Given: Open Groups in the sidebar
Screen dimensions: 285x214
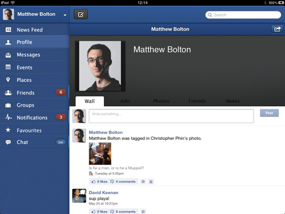Looking at the screenshot, I should [x=35, y=105].
